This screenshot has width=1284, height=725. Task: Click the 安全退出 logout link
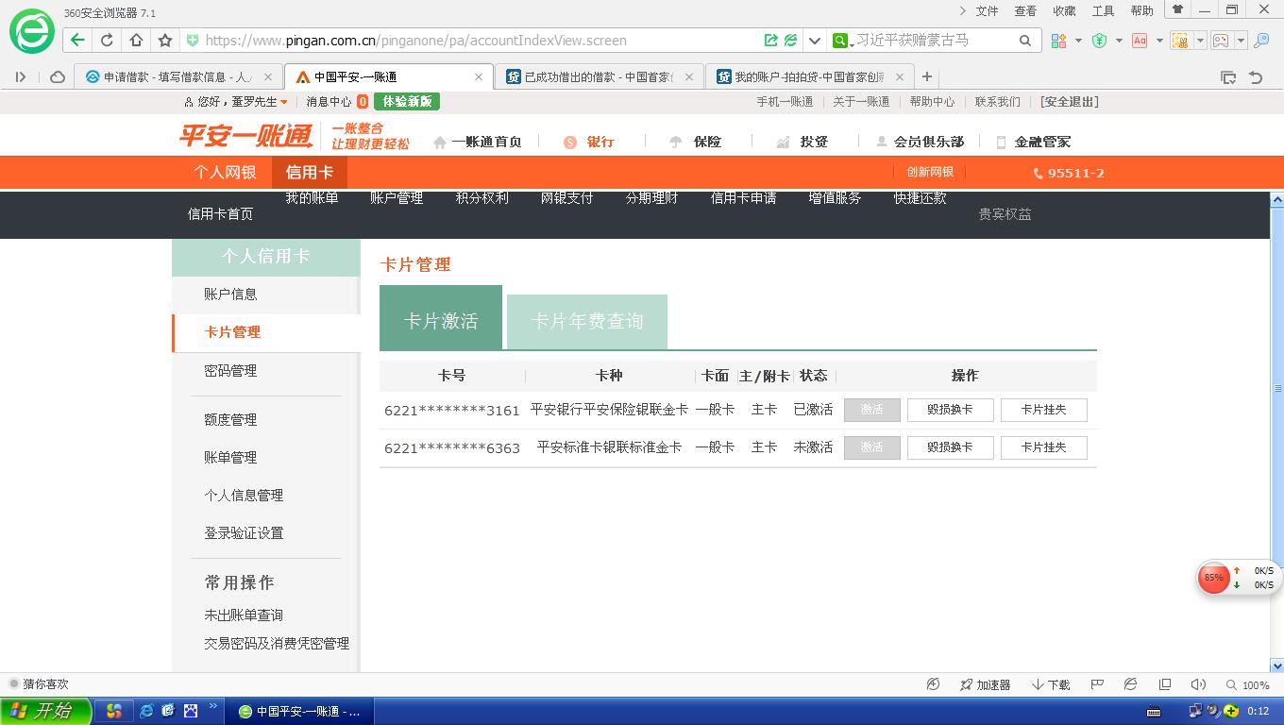(x=1069, y=102)
